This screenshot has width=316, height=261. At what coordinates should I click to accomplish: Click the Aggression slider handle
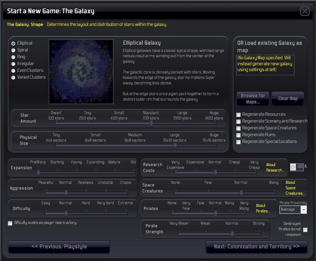tap(66, 193)
